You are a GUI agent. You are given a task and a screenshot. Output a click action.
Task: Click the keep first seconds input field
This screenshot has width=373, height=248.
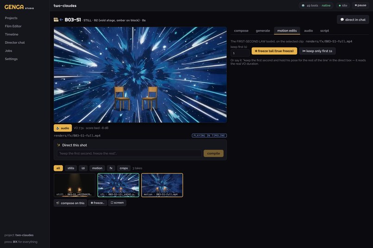pos(240,53)
